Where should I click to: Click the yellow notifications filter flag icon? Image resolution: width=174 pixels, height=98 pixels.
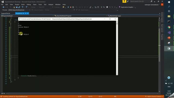124,1
